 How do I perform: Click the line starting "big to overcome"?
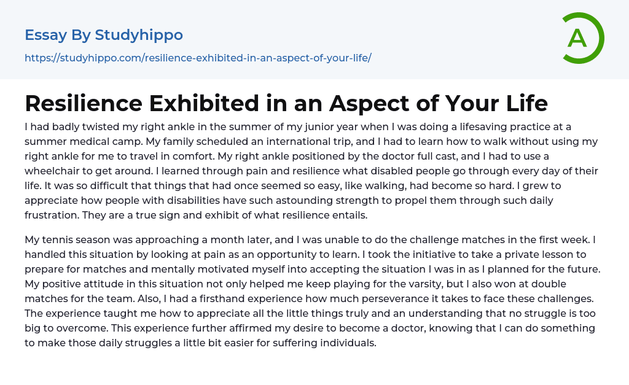click(310, 328)
